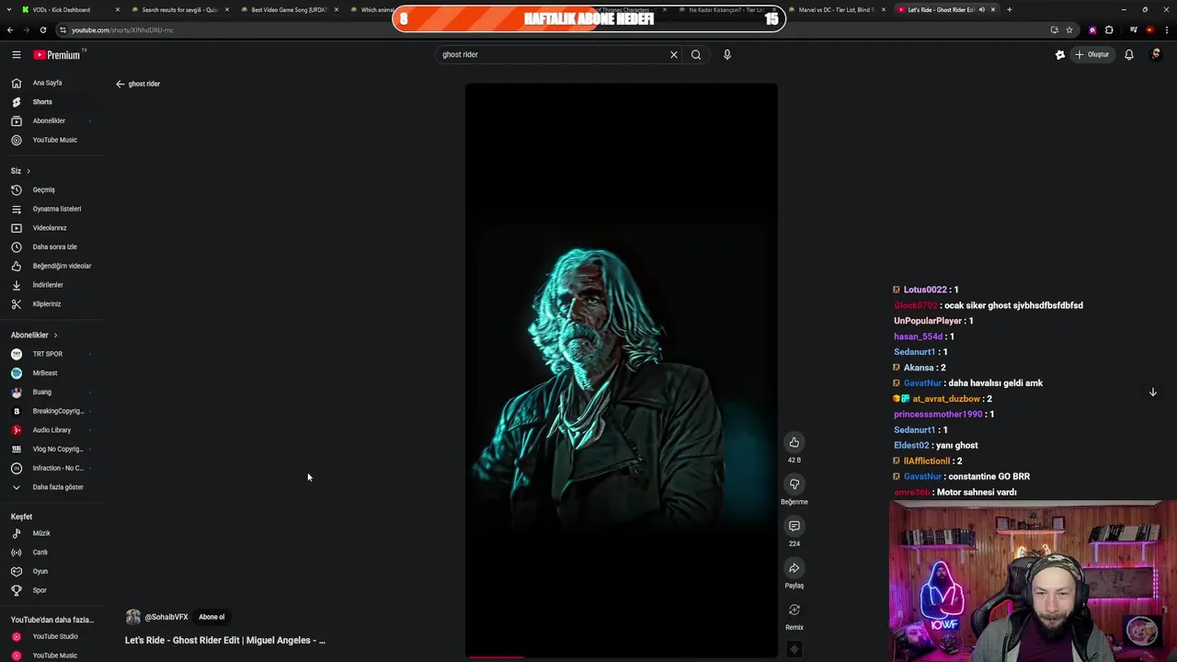
Task: Click the YouTube Premium logo
Action: pyautogui.click(x=59, y=54)
